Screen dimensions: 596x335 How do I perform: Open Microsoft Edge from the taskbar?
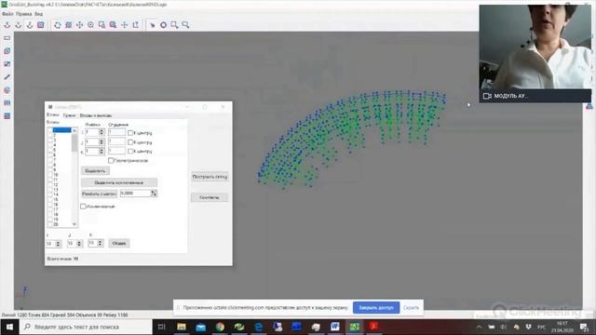(x=259, y=327)
